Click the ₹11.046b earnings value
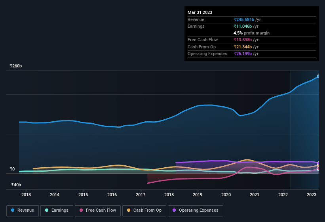This screenshot has width=325, height=222. [243, 26]
